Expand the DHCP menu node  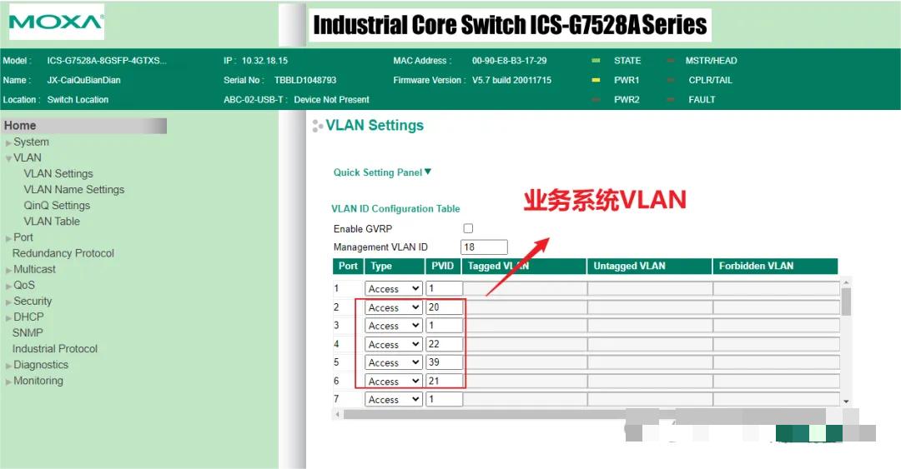coord(8,317)
